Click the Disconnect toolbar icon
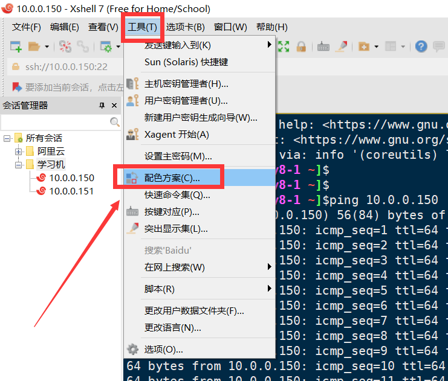Image resolution: width=448 pixels, height=381 pixels. (65, 46)
